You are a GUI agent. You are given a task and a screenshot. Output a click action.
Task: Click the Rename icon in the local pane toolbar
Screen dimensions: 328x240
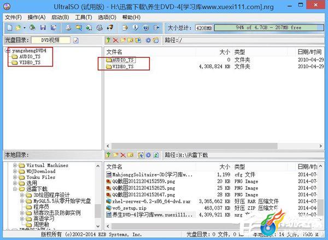coord(130,155)
